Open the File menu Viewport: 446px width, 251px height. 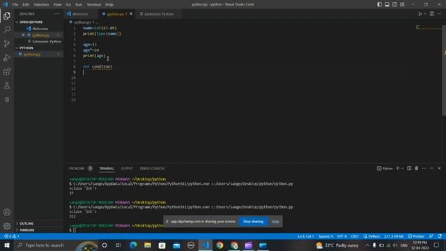point(15,5)
